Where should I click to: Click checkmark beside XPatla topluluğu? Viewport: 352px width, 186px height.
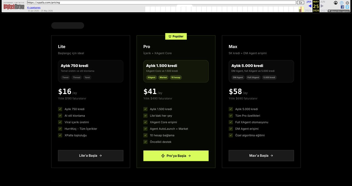click(x=60, y=135)
